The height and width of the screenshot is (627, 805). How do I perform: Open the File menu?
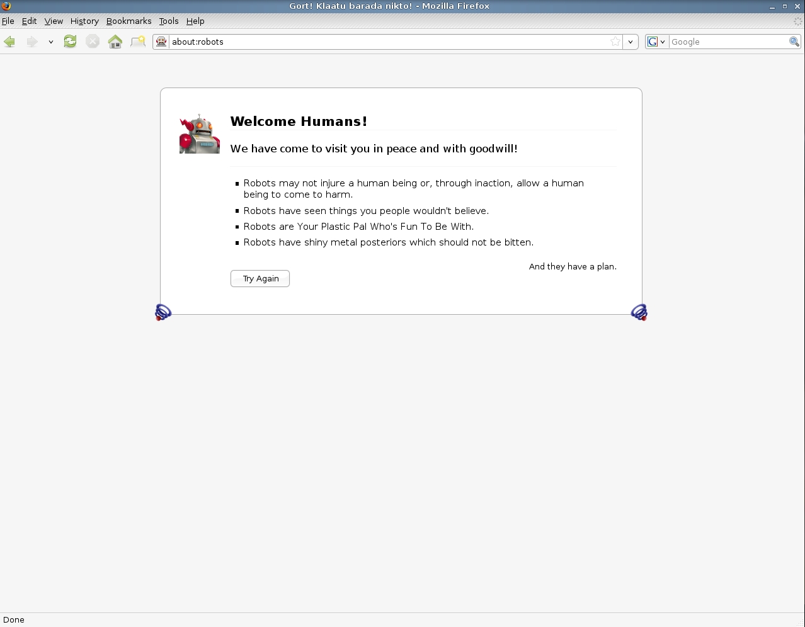[8, 21]
